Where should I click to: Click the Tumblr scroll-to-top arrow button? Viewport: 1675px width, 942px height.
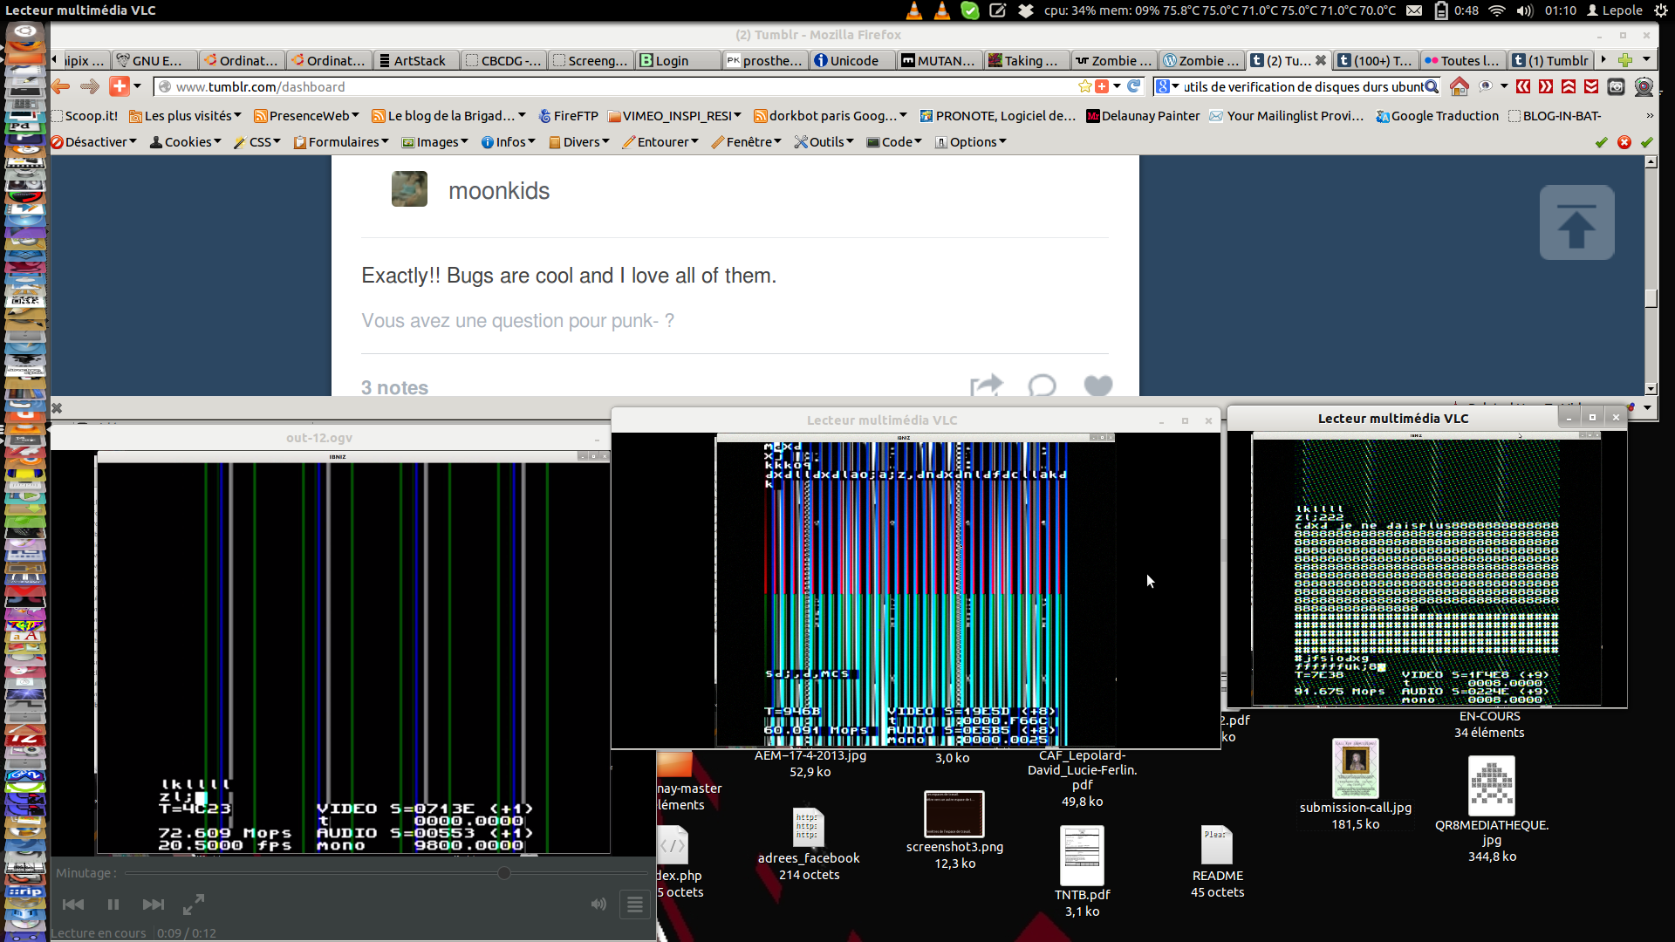[1576, 222]
